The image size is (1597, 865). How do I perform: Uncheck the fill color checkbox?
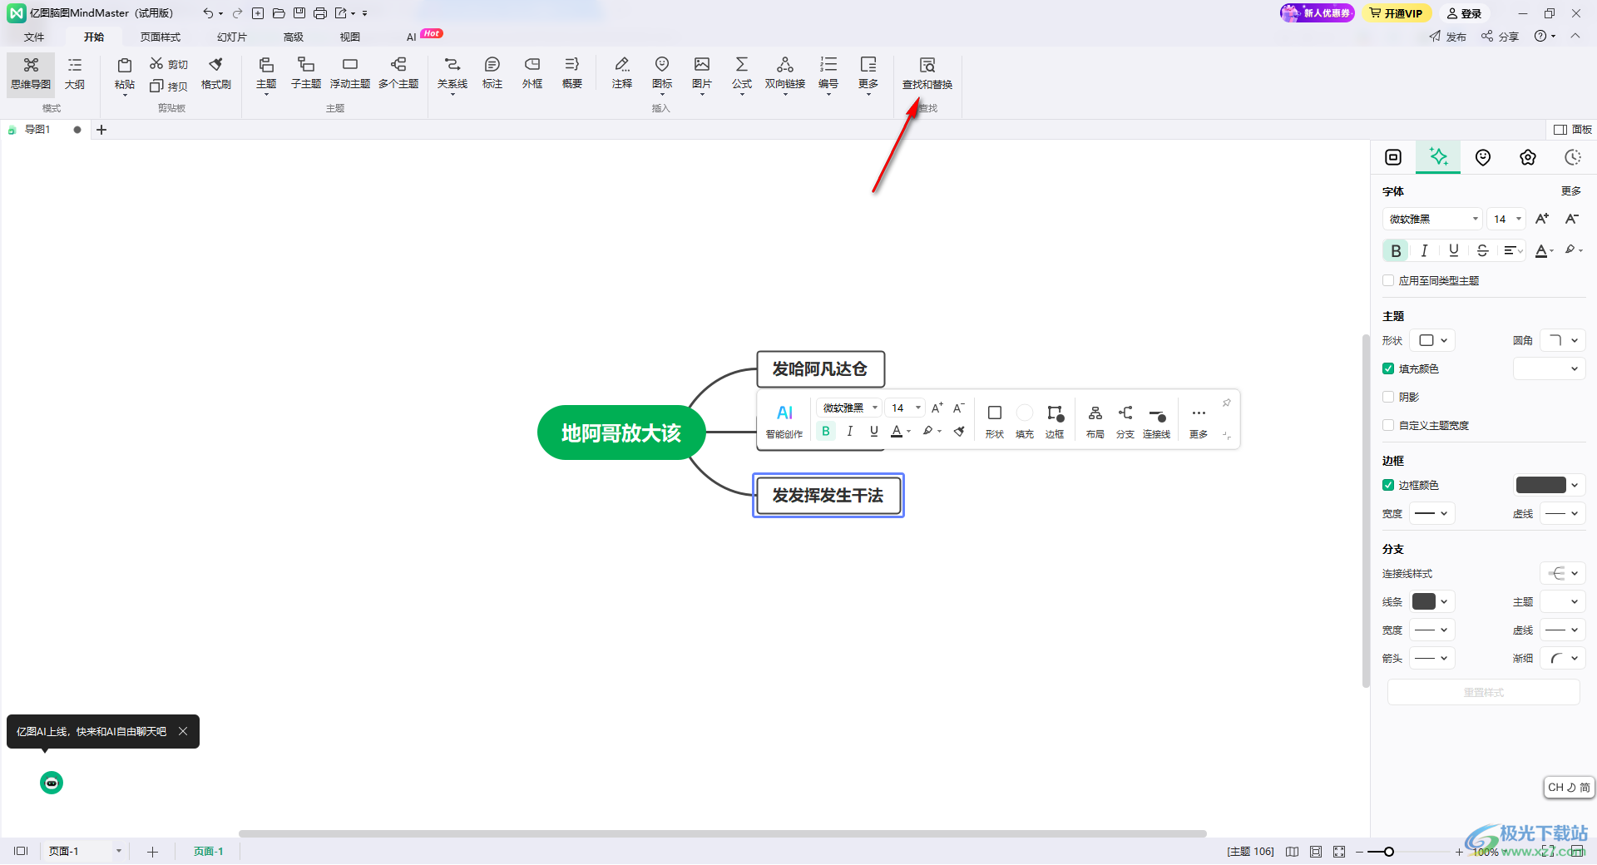[1388, 368]
